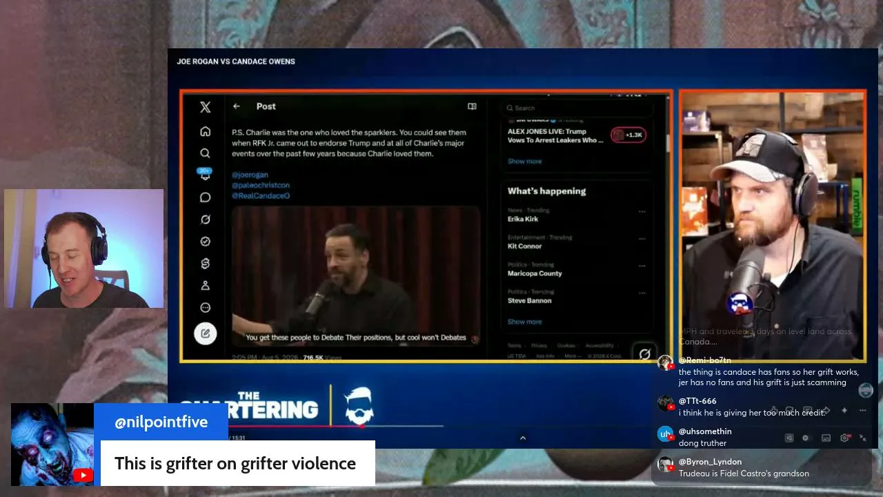This screenshot has height=497, width=883.
Task: Click the X logo in the sidebar
Action: click(x=205, y=107)
